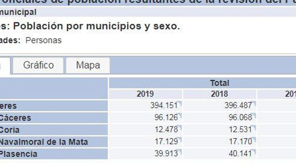The height and width of the screenshot is (166, 296).
Task: Switch to the Gráfico tab
Action: click(38, 65)
